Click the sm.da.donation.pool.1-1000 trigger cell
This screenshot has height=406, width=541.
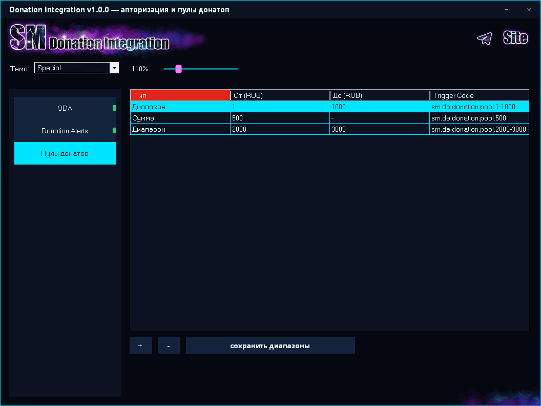coord(479,107)
